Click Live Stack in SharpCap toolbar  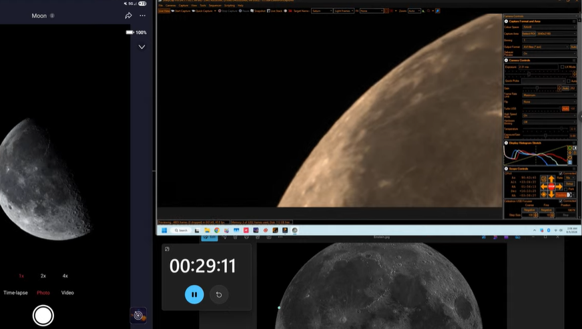point(275,11)
